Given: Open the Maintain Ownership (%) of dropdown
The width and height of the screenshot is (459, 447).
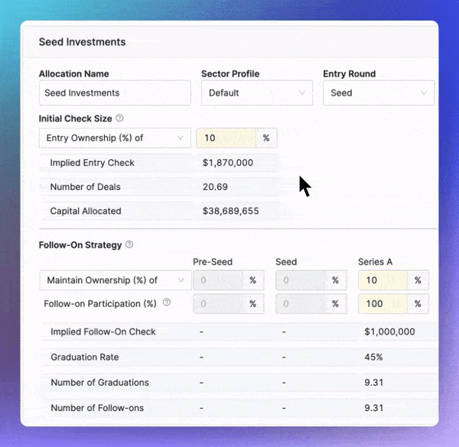Looking at the screenshot, I should (116, 280).
